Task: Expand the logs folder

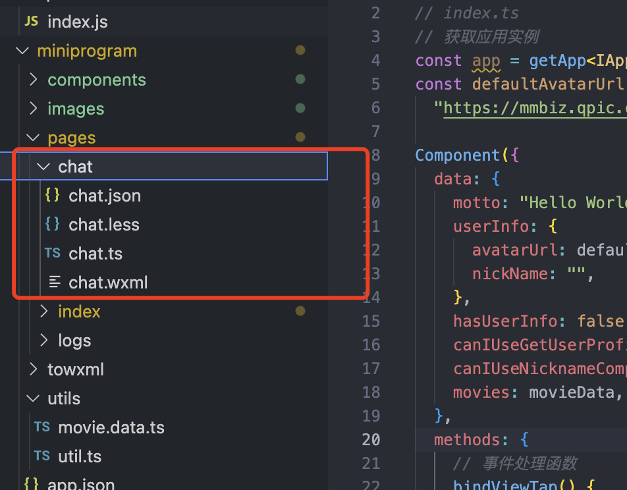Action: [44, 340]
